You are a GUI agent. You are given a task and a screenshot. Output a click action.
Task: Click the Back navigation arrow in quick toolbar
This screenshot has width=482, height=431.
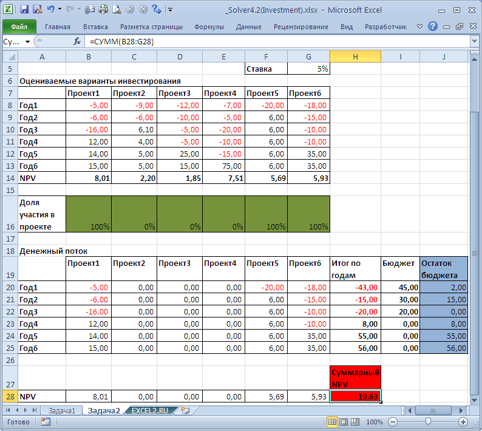click(x=130, y=10)
